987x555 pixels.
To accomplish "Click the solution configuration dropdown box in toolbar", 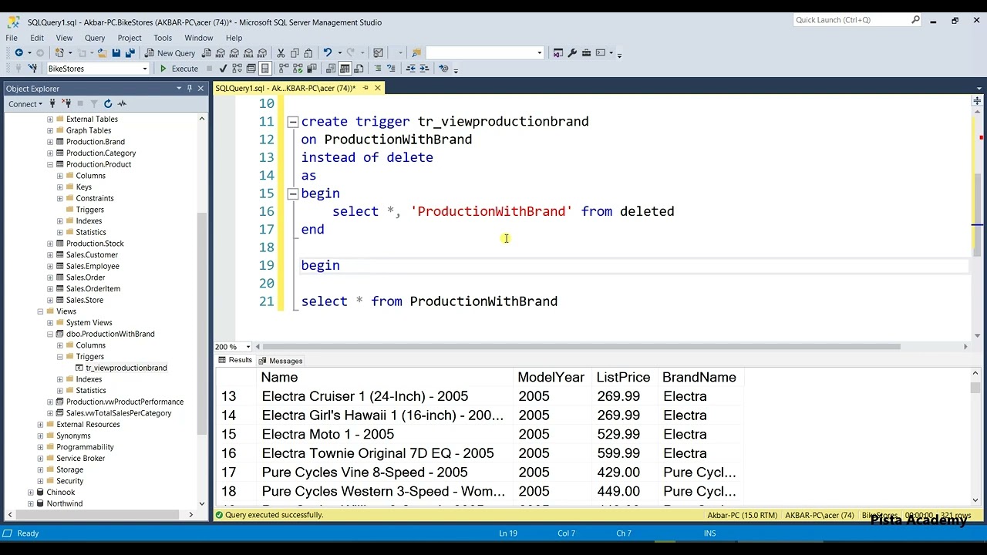I will (484, 52).
